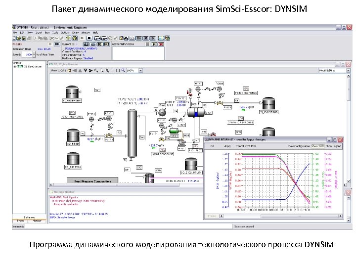The image size is (356, 267).
Task: Toggle Show Legend in Dynamic Response window
Action: coord(334,146)
